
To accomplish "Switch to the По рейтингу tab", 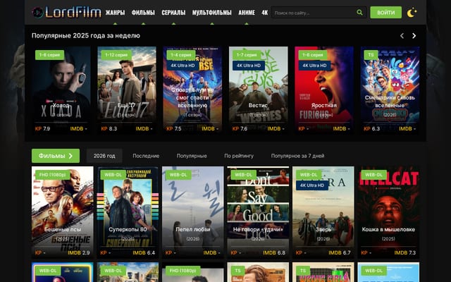I will 239,156.
